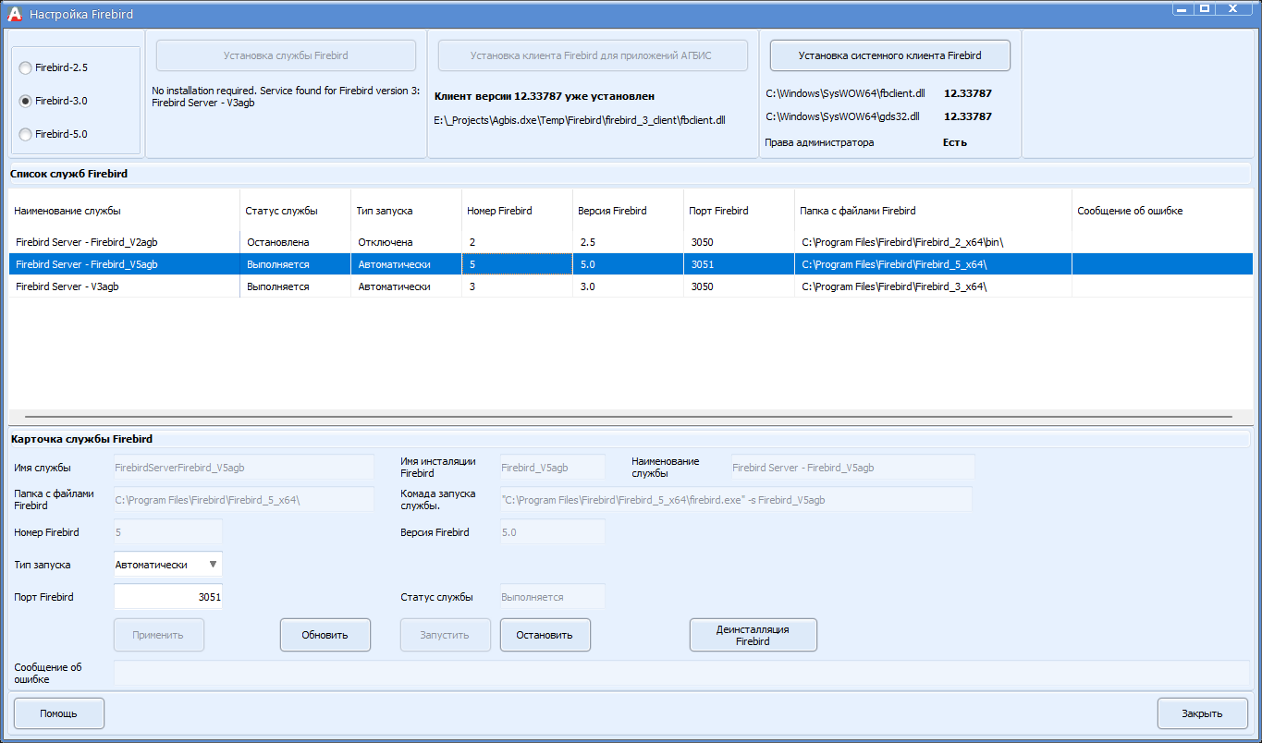Click the 'Тип запуска' column header
Viewport: 1262px width, 743px height.
tap(385, 211)
